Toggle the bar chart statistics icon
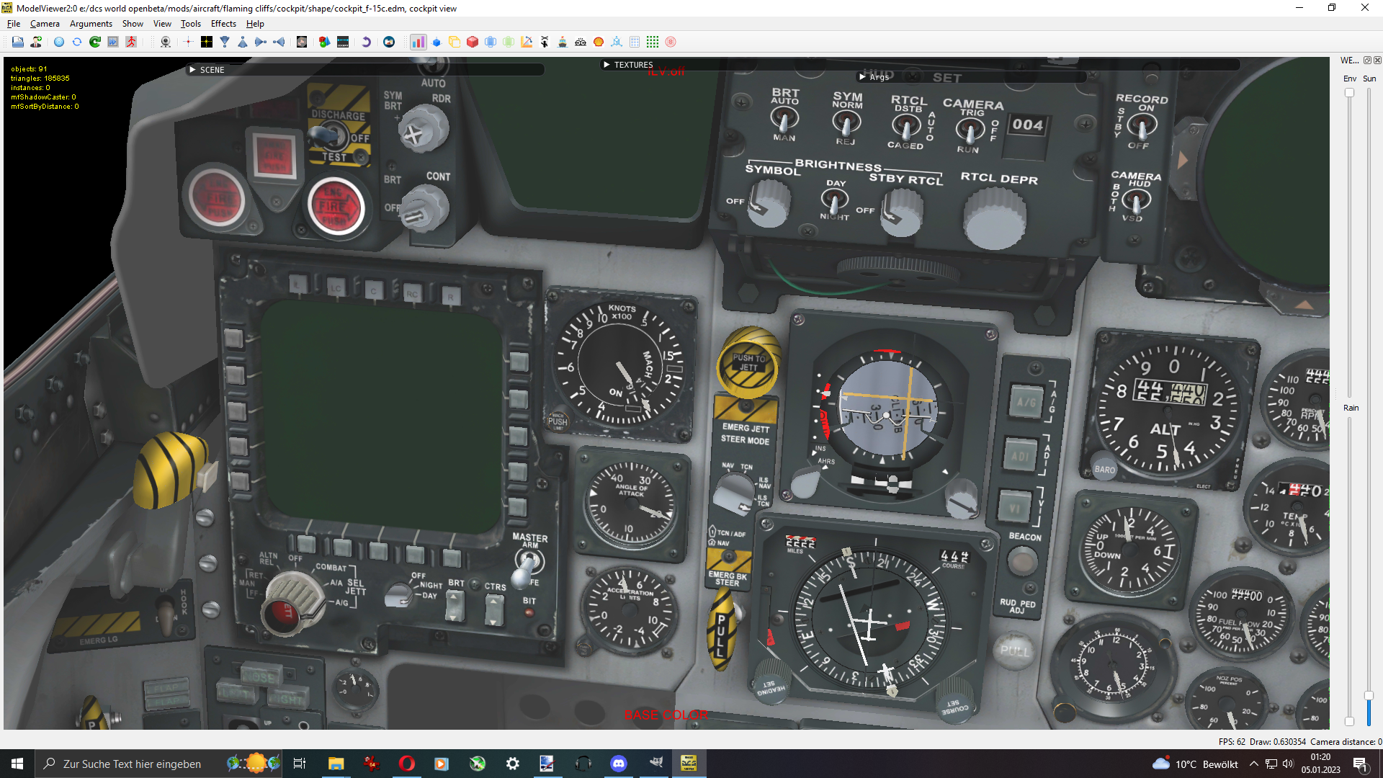 (x=419, y=42)
